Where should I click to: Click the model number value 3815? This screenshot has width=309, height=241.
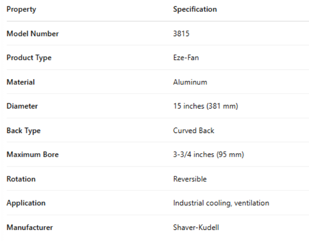click(x=181, y=34)
